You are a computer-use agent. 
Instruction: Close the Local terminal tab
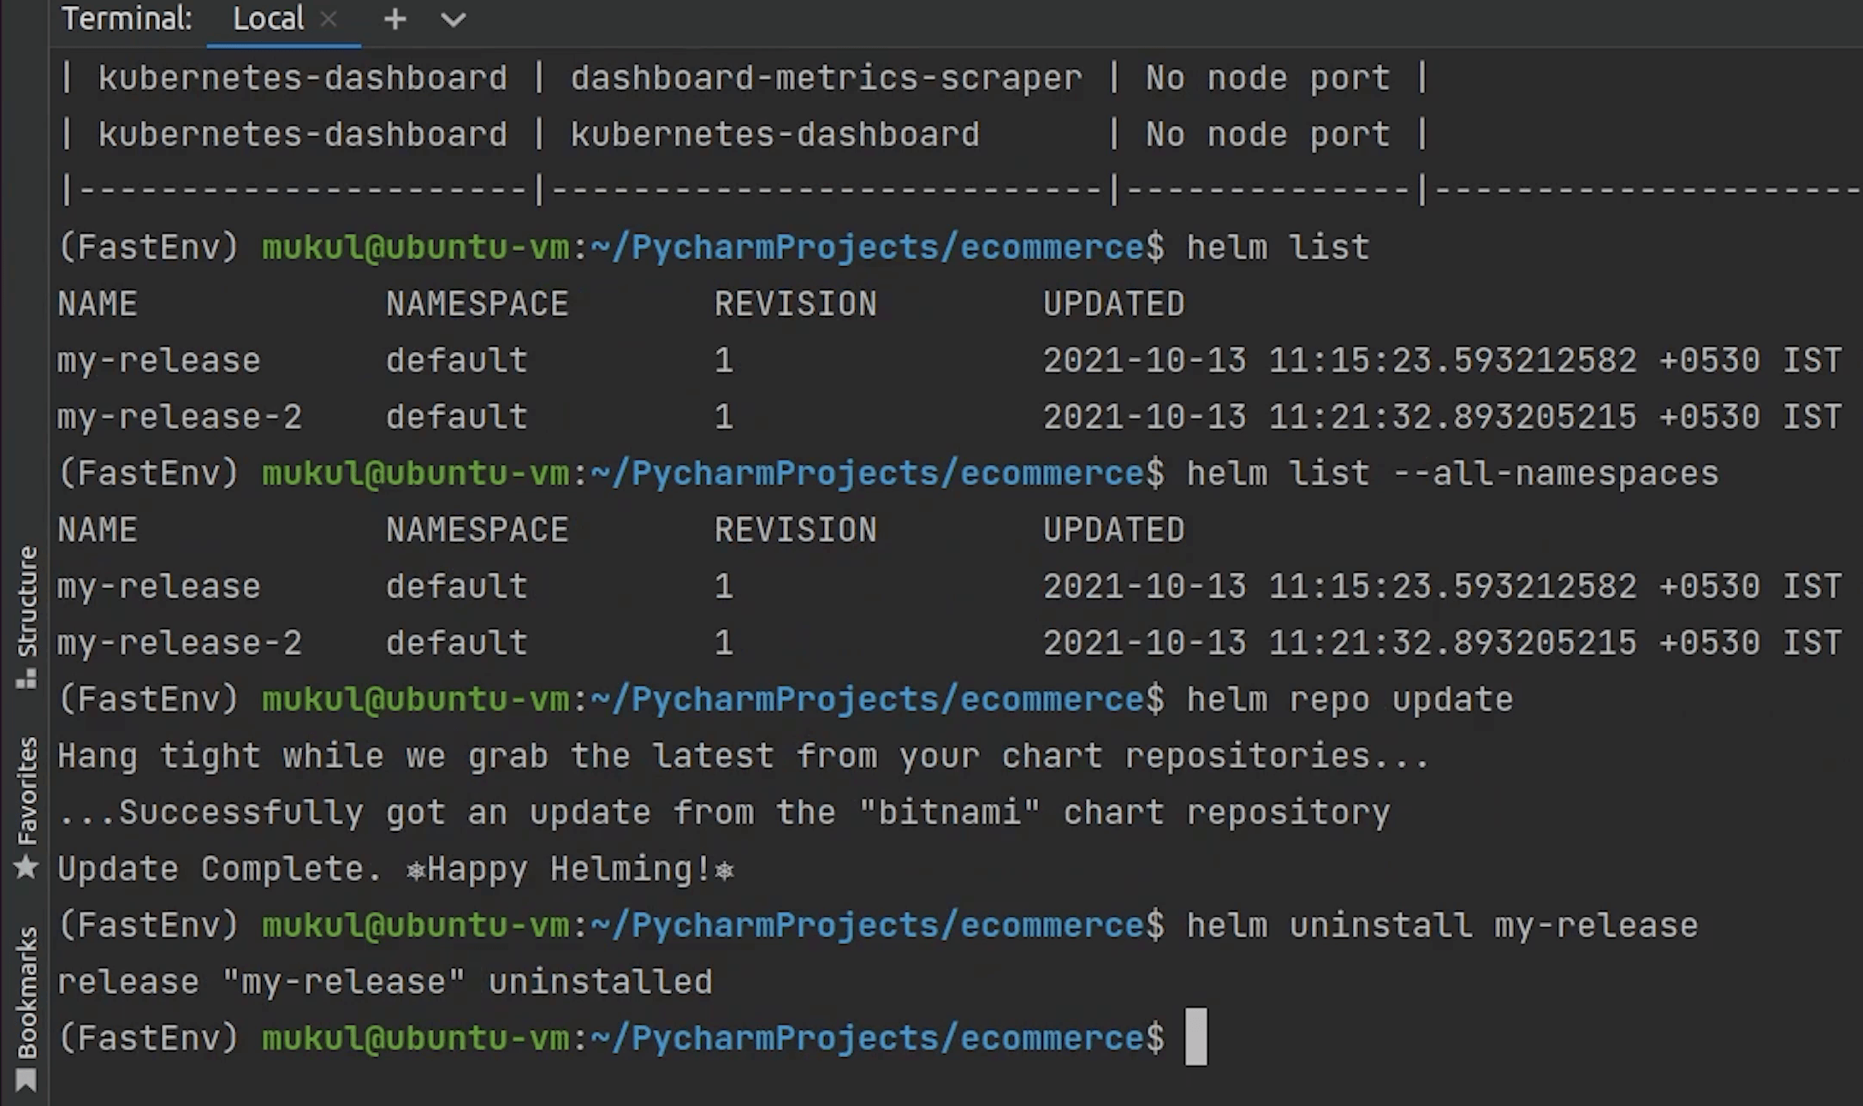click(x=329, y=19)
